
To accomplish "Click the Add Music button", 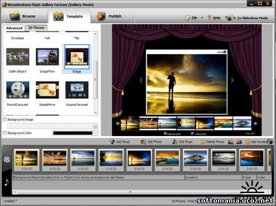I will coord(120,142).
